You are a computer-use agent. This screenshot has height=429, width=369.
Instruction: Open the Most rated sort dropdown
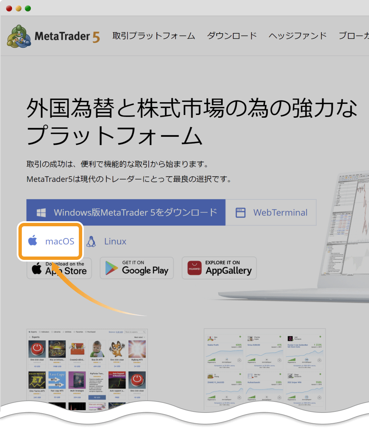coord(140,337)
